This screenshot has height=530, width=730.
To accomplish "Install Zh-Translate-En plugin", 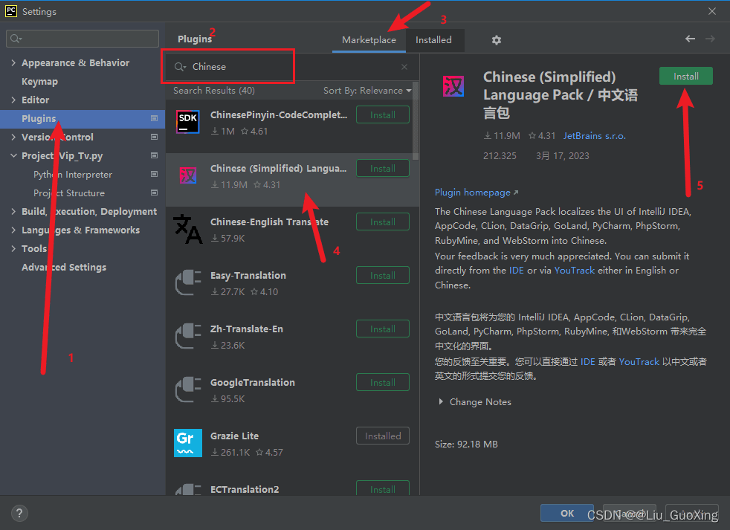I will [383, 329].
